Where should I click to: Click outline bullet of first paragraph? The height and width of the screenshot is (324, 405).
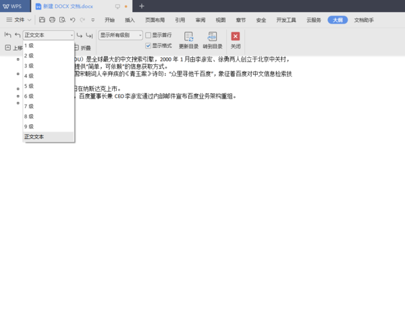coord(18,59)
